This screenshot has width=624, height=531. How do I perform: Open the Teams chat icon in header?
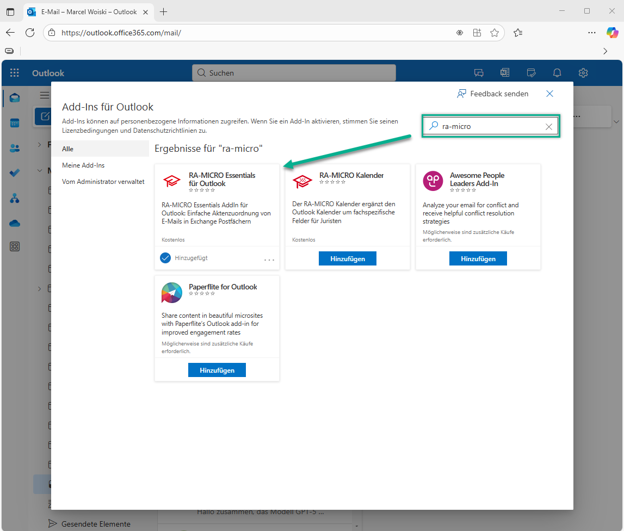(x=479, y=72)
